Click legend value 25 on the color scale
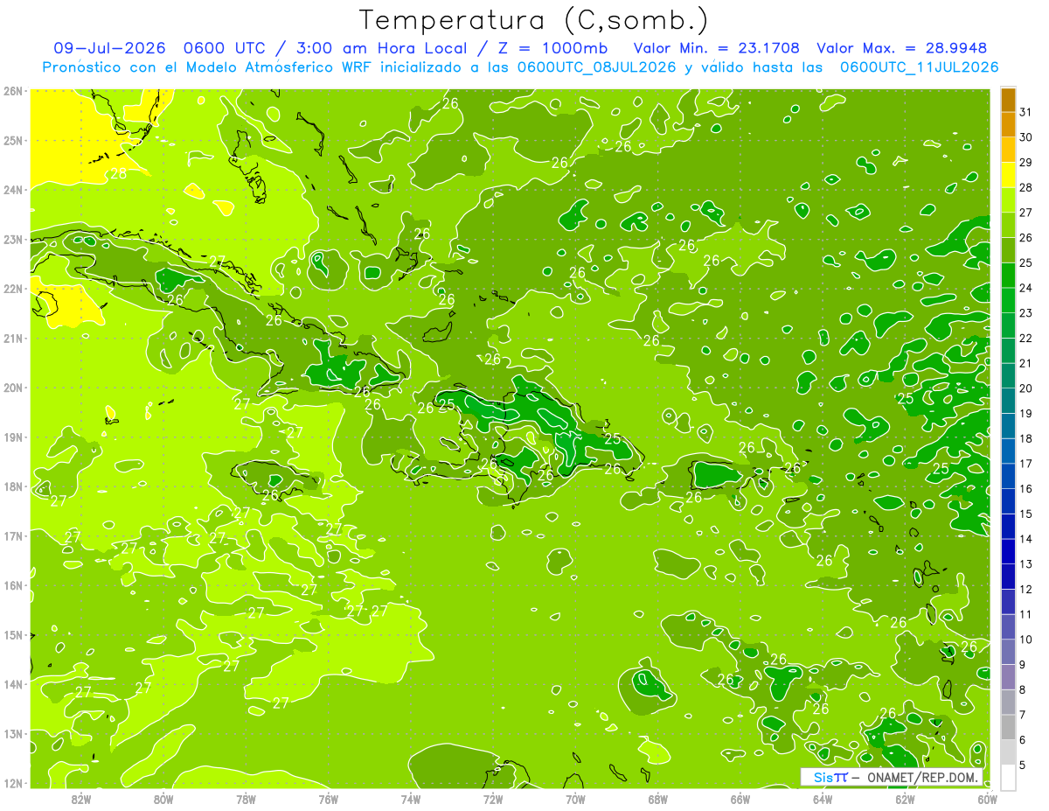The image size is (1049, 811). (1026, 262)
